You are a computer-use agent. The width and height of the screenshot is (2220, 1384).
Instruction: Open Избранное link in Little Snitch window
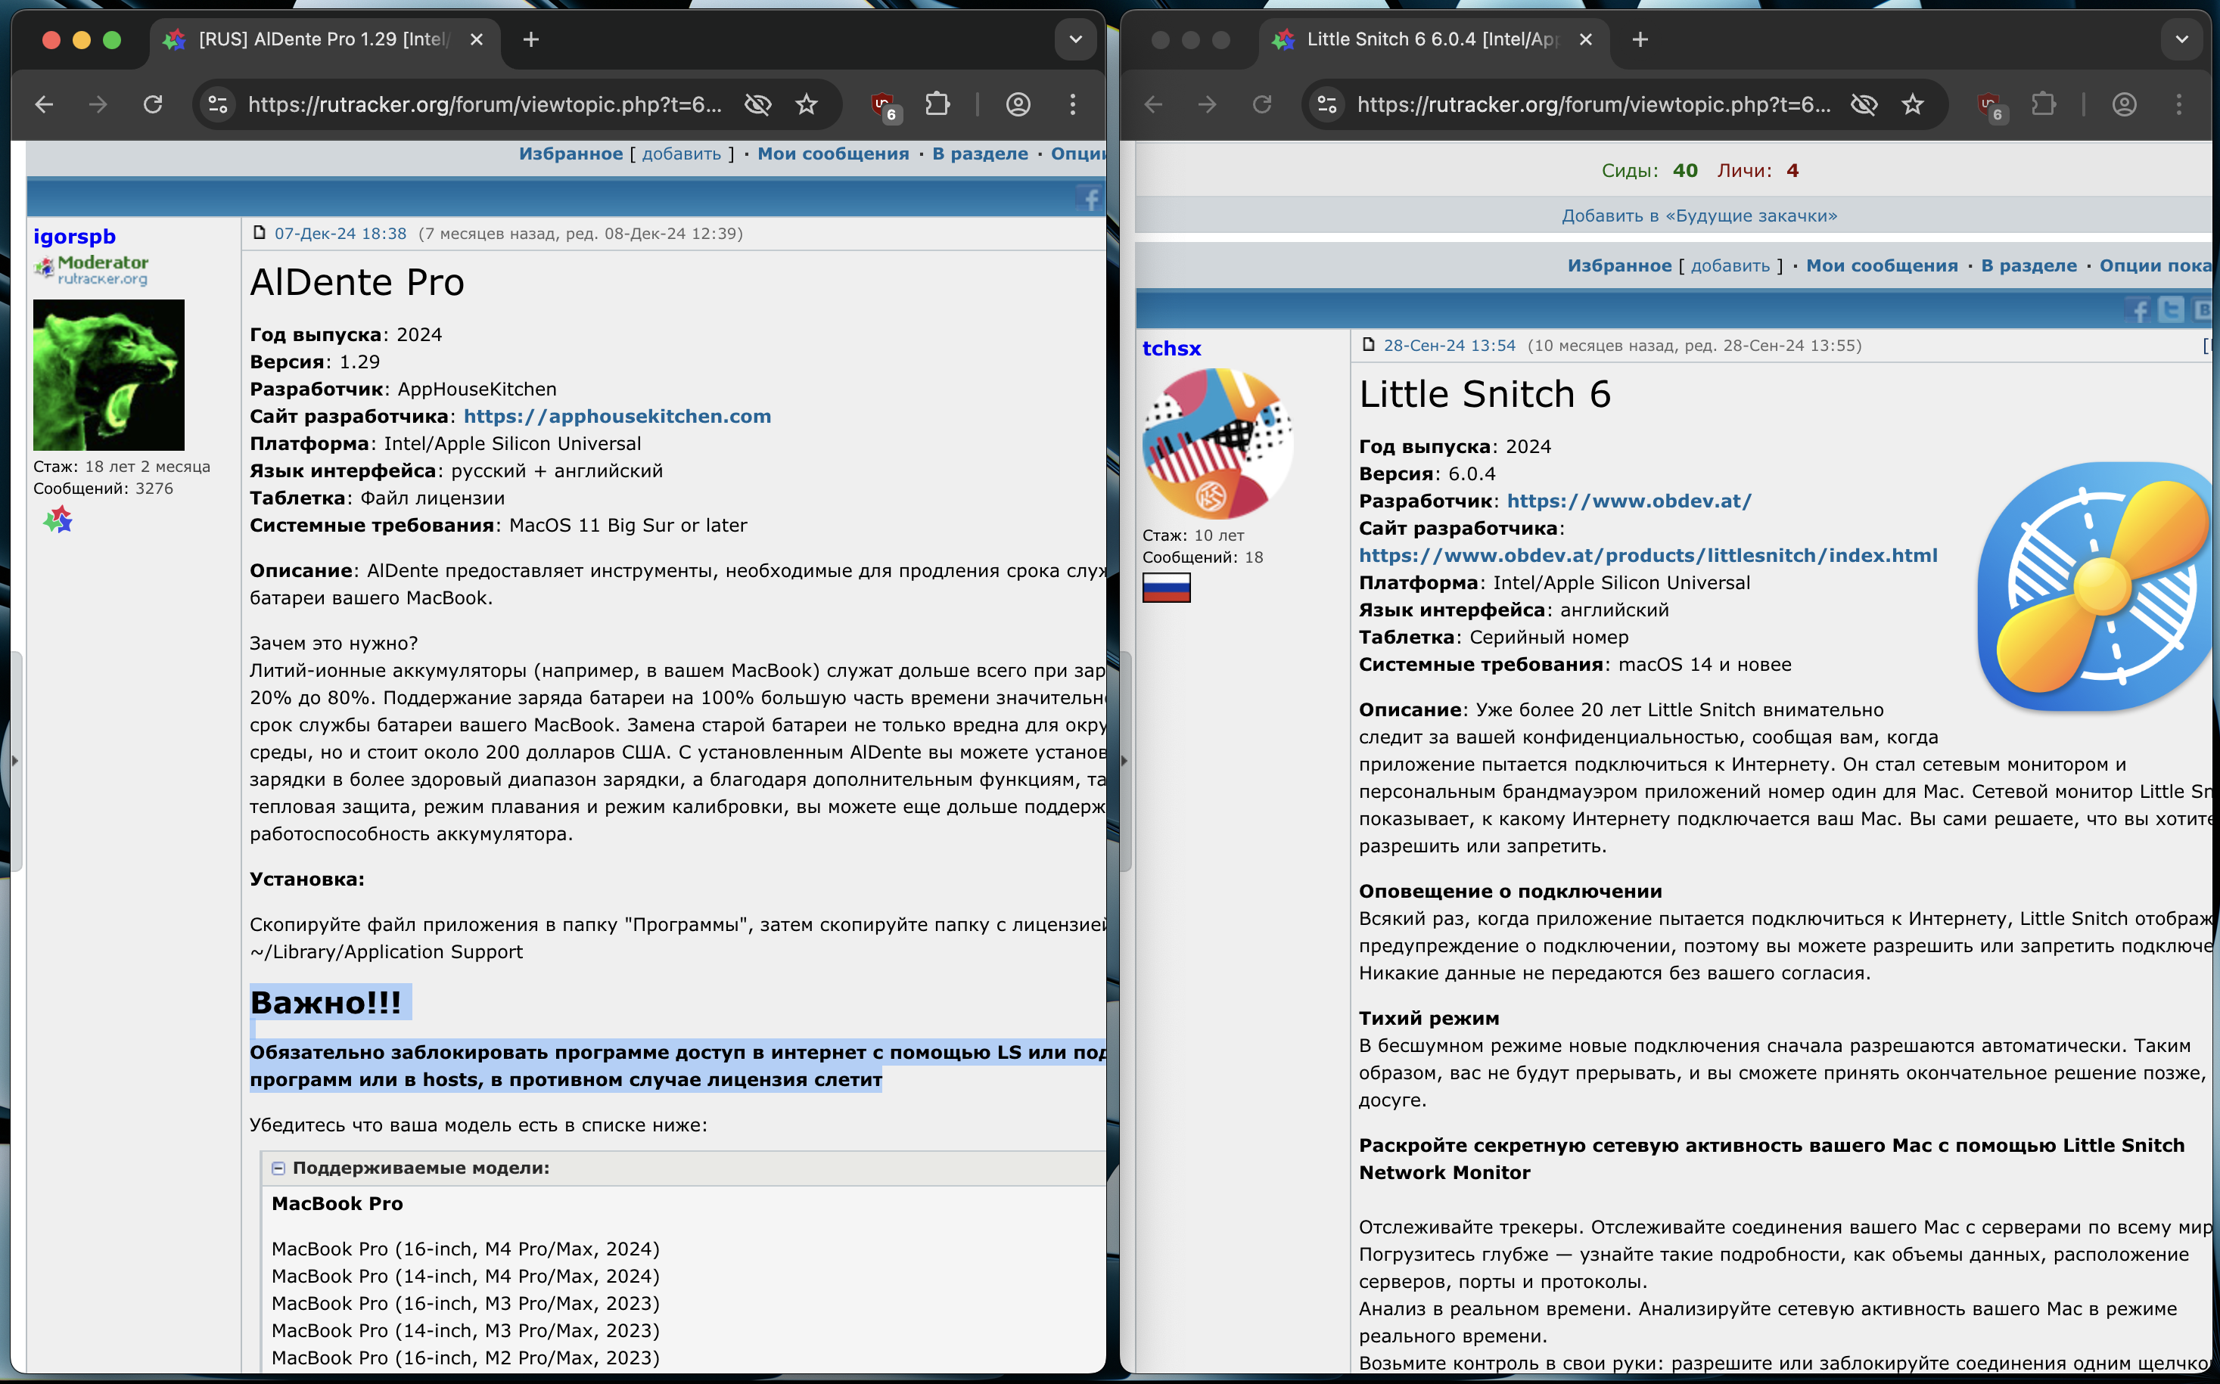pyautogui.click(x=1619, y=265)
